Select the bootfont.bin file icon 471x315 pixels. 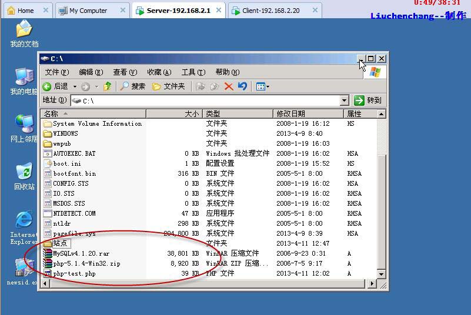[48, 173]
